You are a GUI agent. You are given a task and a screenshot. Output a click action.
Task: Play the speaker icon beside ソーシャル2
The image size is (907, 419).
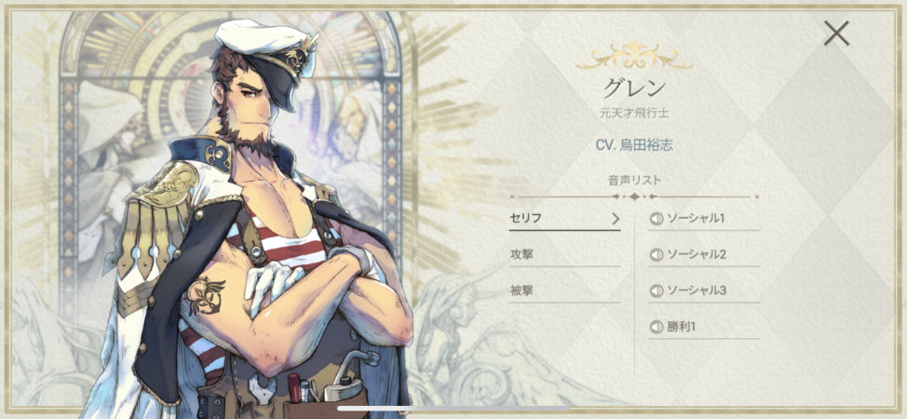click(656, 254)
